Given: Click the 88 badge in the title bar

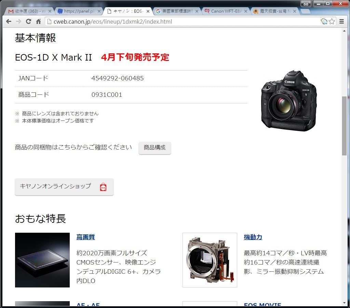Looking at the screenshot, I should pyautogui.click(x=306, y=4).
